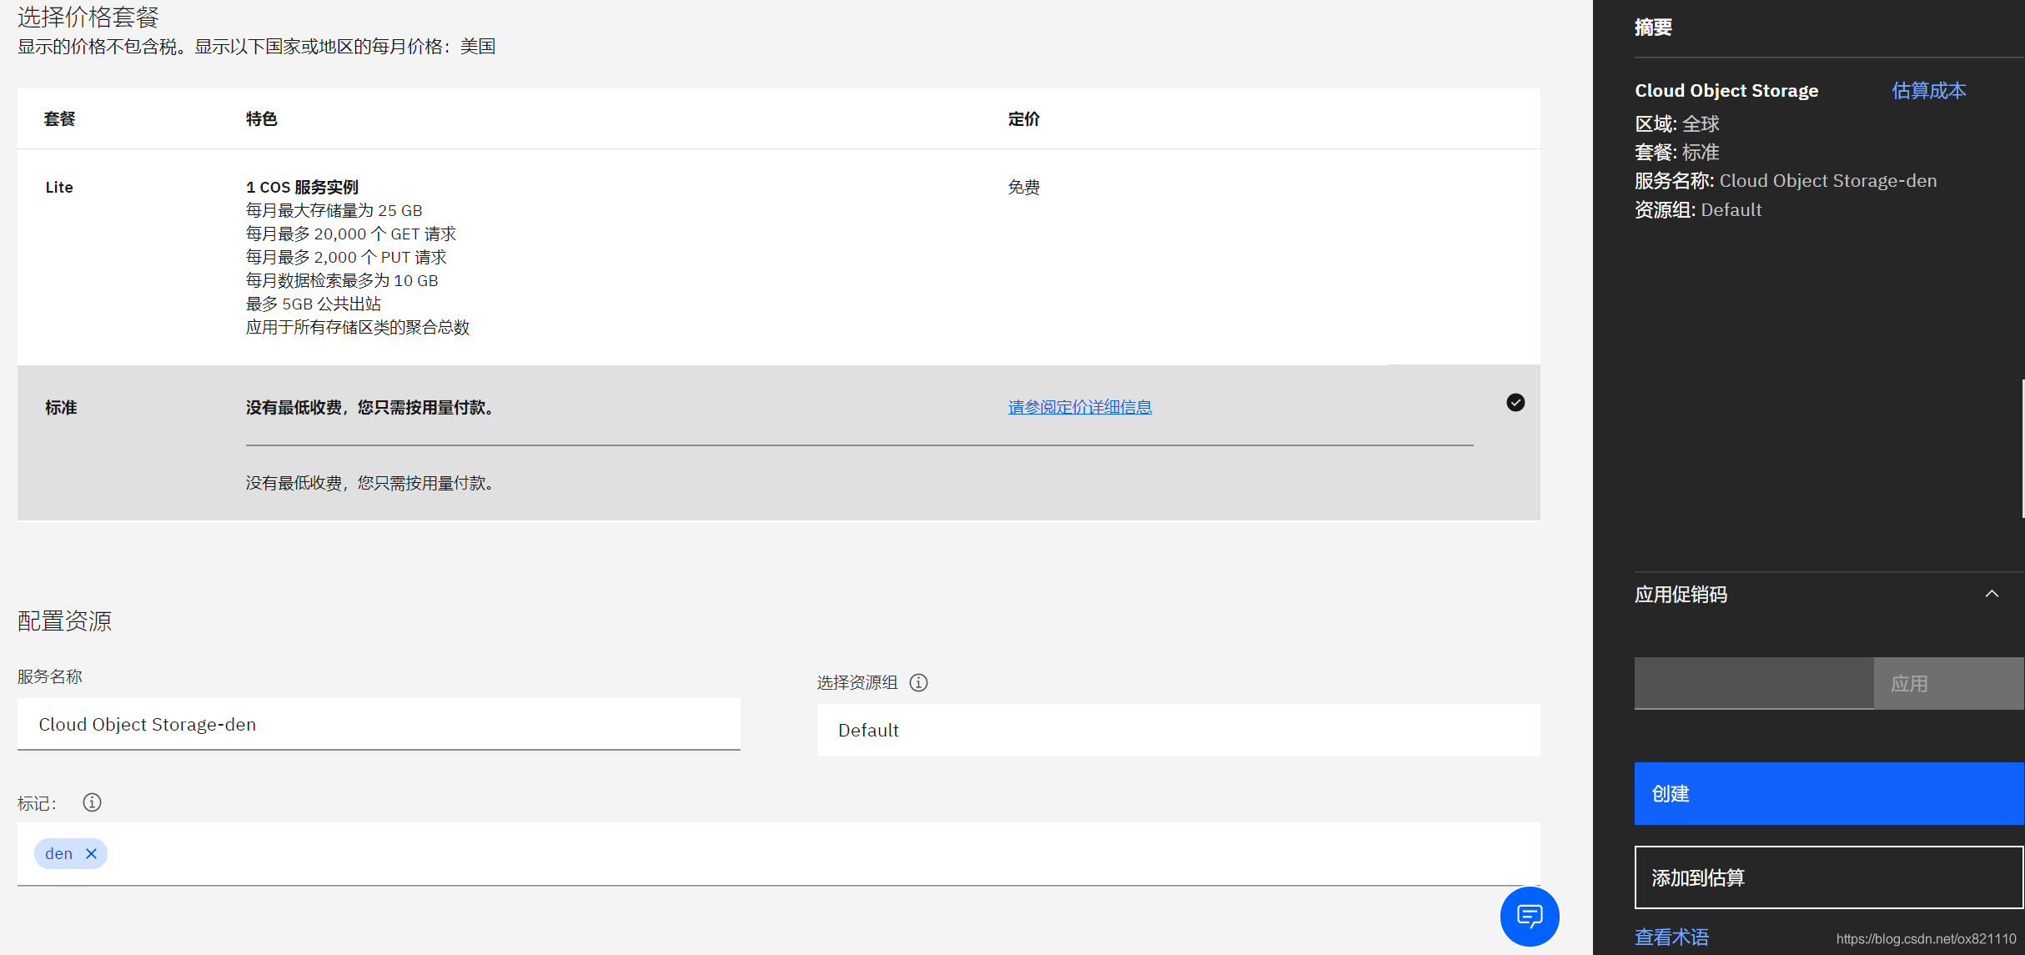The width and height of the screenshot is (2025, 955).
Task: Click the 应用促销码 header
Action: [1681, 594]
